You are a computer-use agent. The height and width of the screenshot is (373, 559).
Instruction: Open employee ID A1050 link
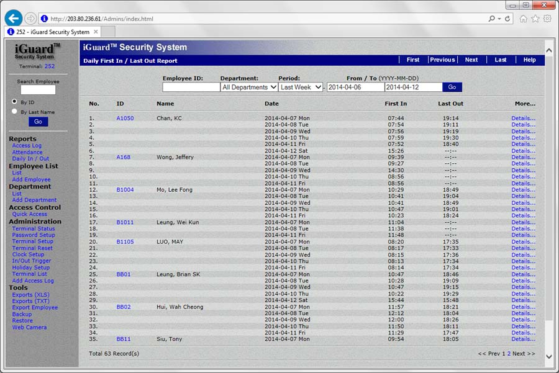(125, 118)
